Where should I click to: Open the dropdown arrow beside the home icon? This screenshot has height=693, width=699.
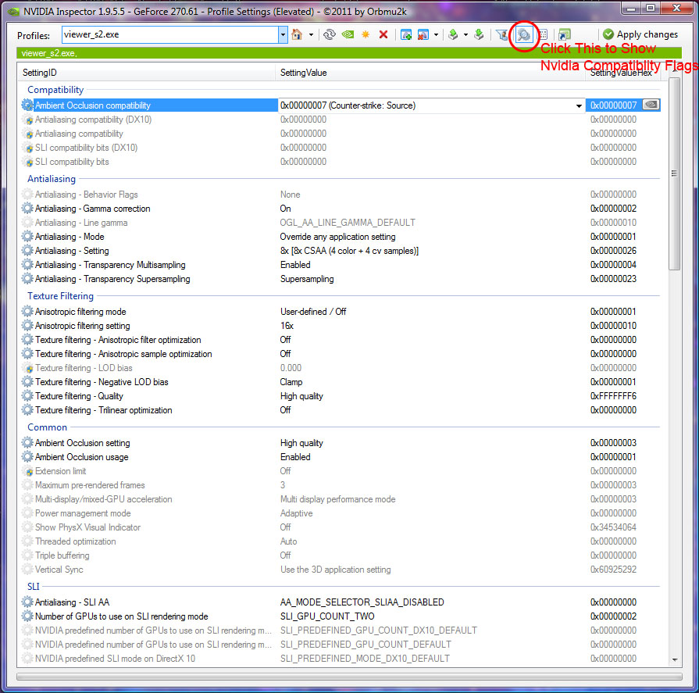[x=311, y=35]
